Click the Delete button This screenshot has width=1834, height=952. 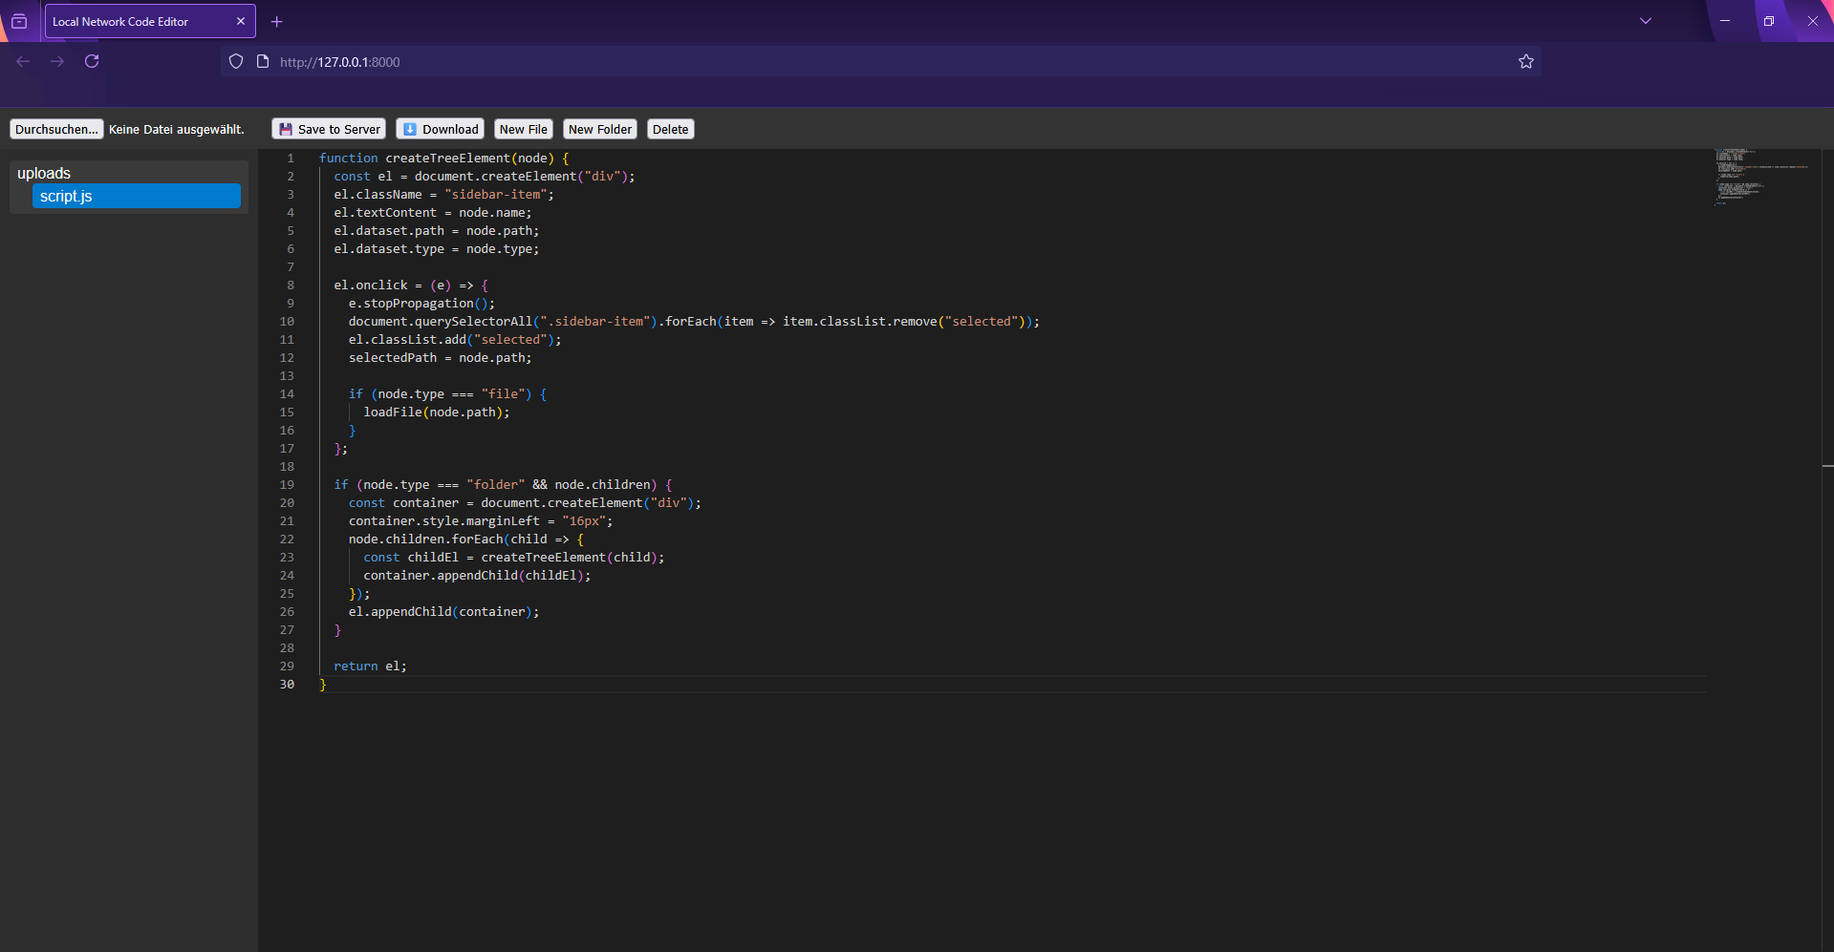click(671, 129)
